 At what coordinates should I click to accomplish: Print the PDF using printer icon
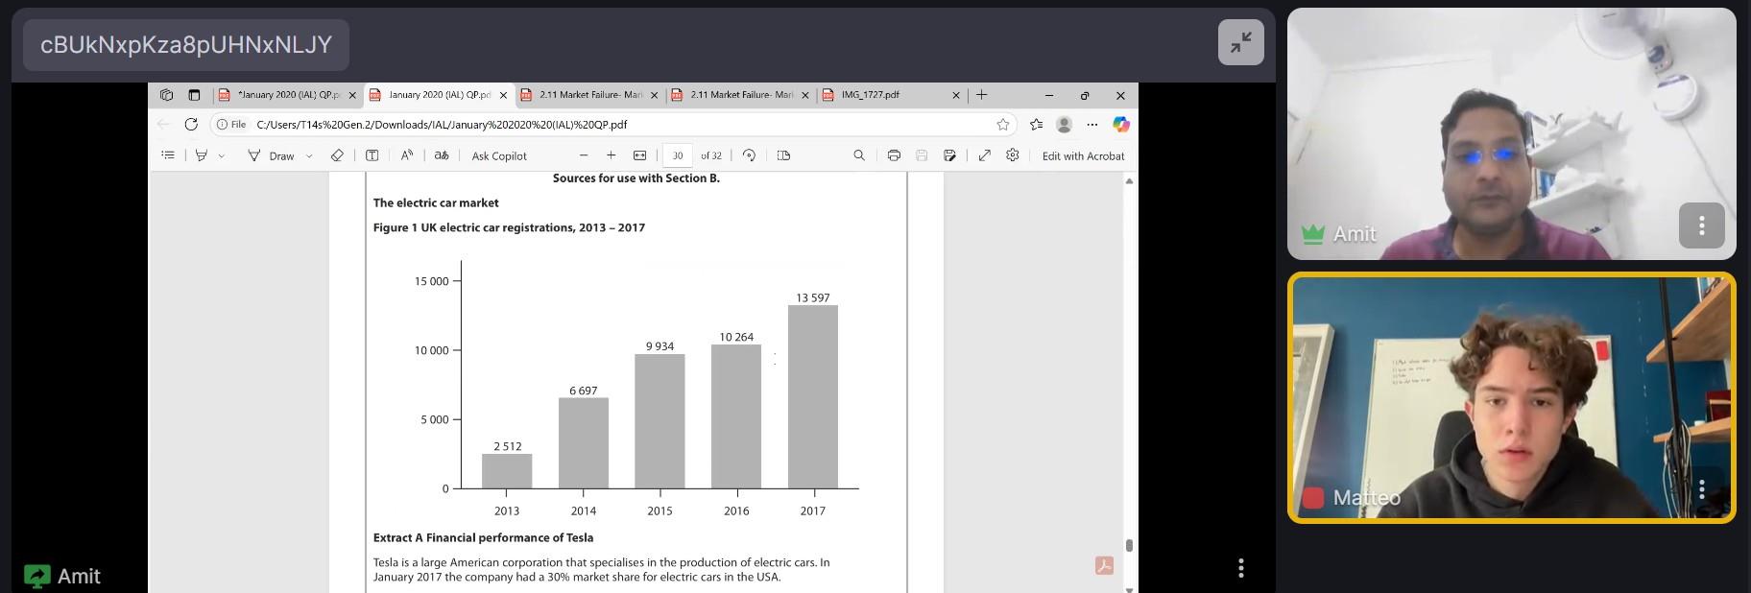[x=894, y=155]
